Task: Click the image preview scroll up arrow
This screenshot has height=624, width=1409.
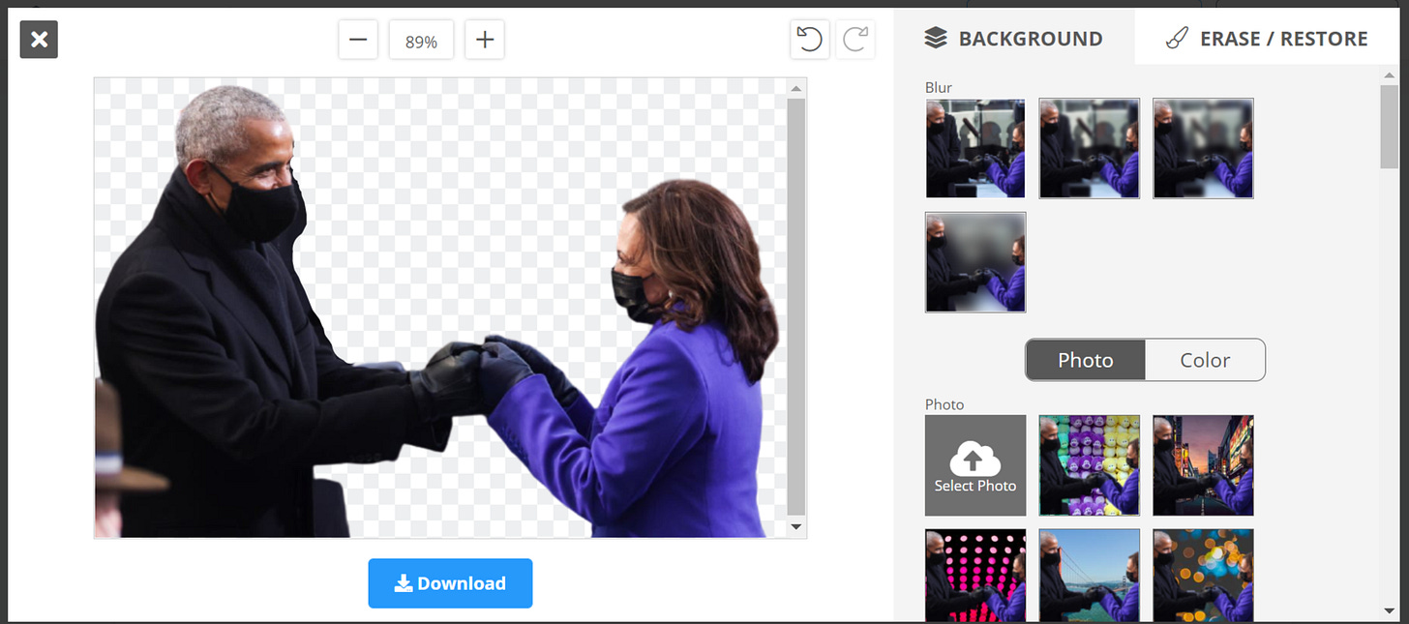Action: point(795,88)
